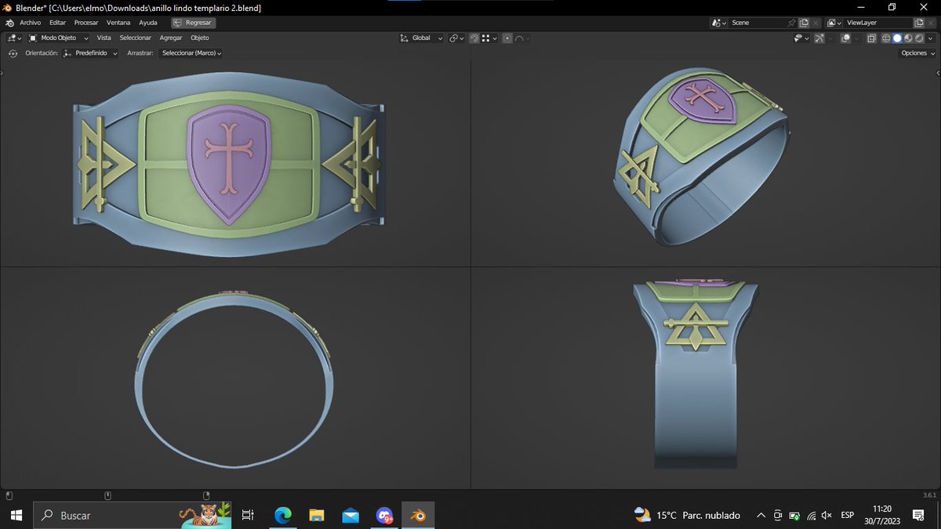Click the delete Scene X icon
The image size is (941, 529).
click(816, 23)
